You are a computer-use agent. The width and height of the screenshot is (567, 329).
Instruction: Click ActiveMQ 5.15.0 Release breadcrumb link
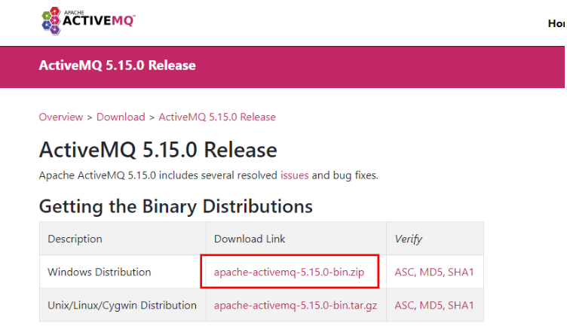tap(217, 117)
